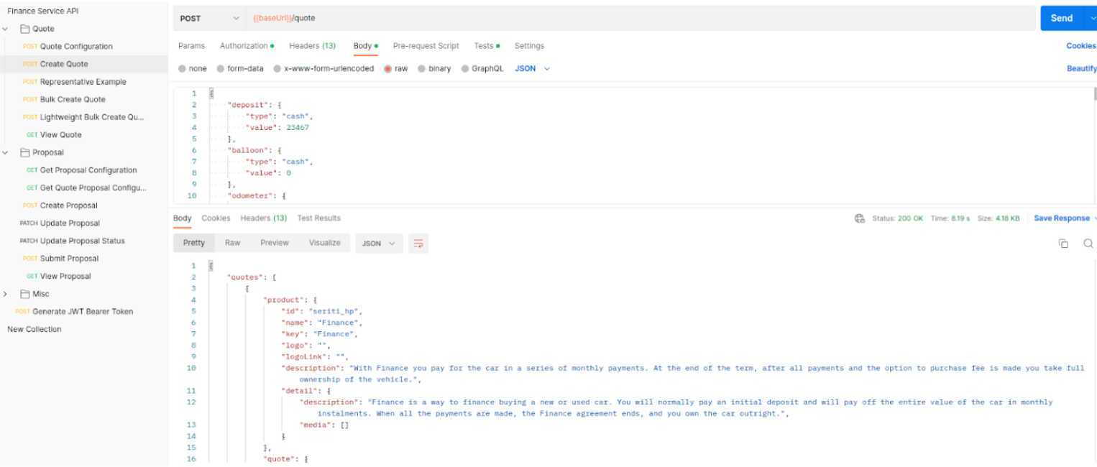
Task: Switch to the Params tab
Action: click(x=191, y=46)
